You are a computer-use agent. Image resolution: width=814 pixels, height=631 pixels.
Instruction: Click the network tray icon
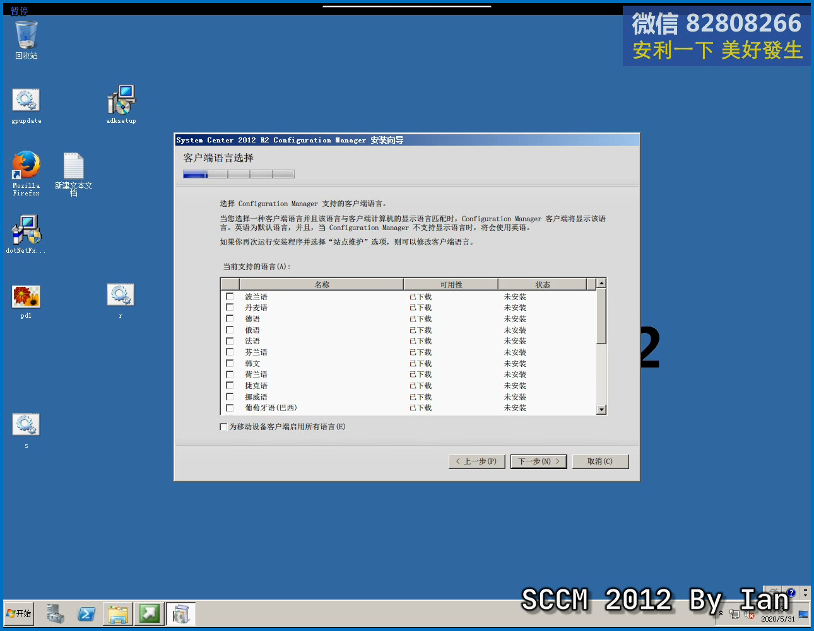[x=734, y=614]
